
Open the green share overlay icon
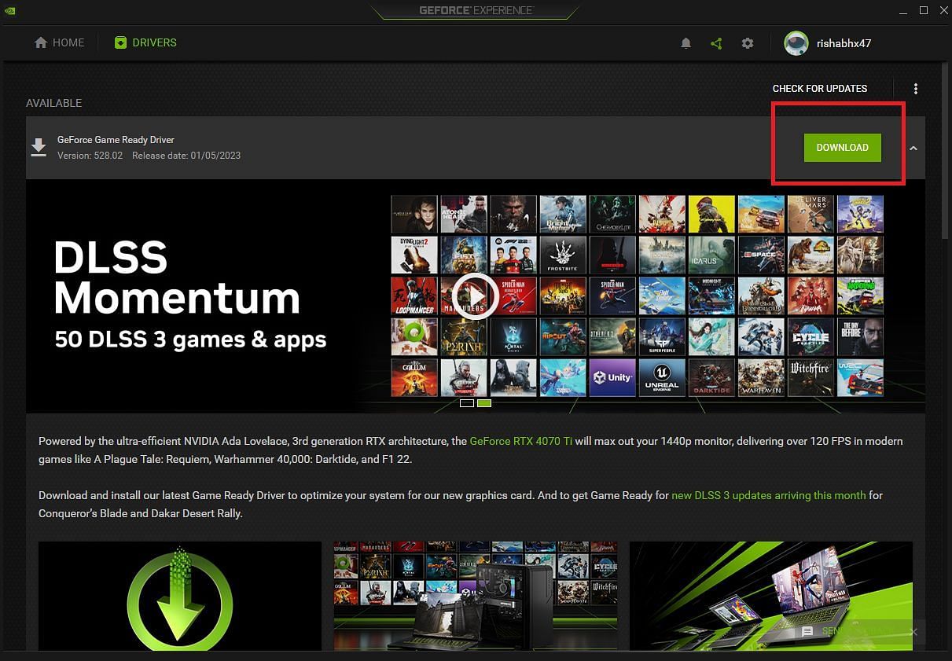coord(716,43)
